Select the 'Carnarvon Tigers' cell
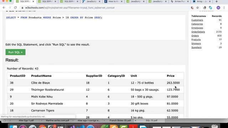 point(43,111)
